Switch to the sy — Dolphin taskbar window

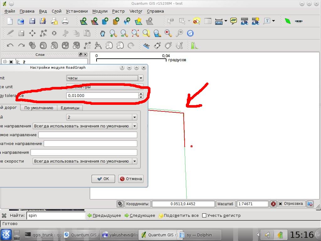point(199,235)
